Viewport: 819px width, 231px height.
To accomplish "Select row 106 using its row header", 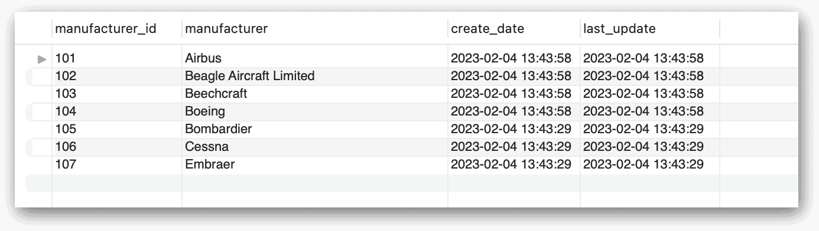I will tap(39, 147).
